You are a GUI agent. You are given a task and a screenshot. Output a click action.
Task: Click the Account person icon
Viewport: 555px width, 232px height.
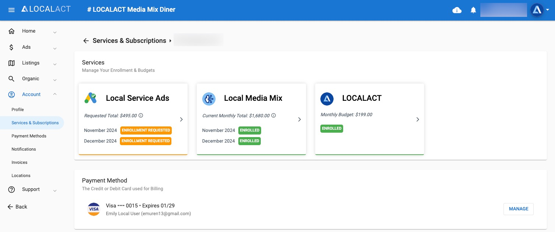pos(11,95)
